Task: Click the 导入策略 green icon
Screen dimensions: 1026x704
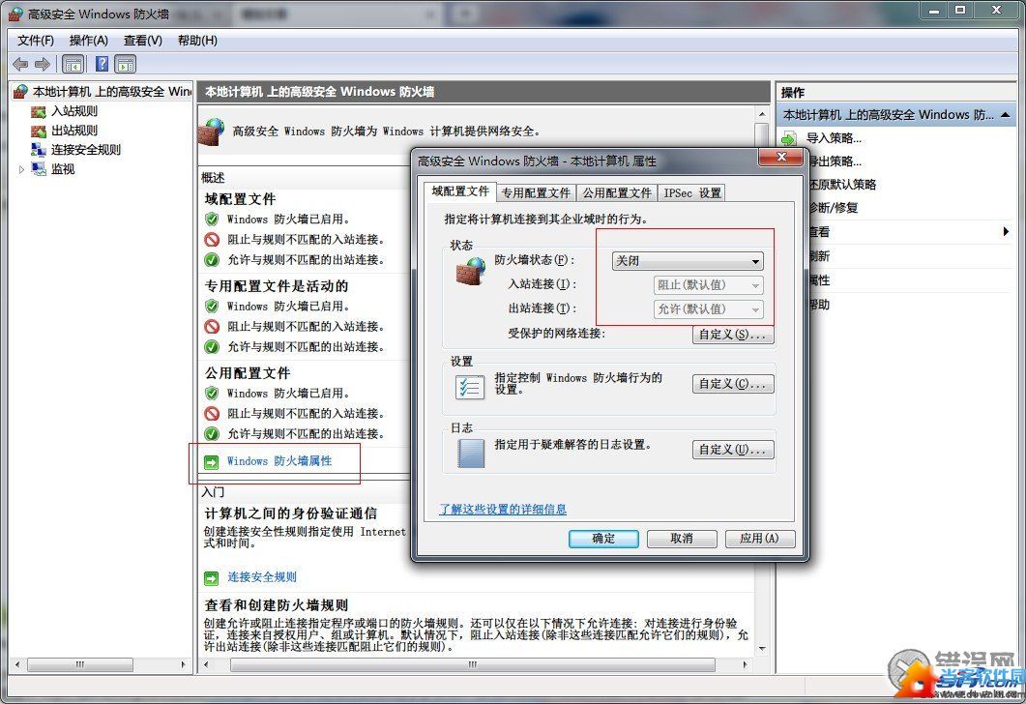Action: coord(788,138)
